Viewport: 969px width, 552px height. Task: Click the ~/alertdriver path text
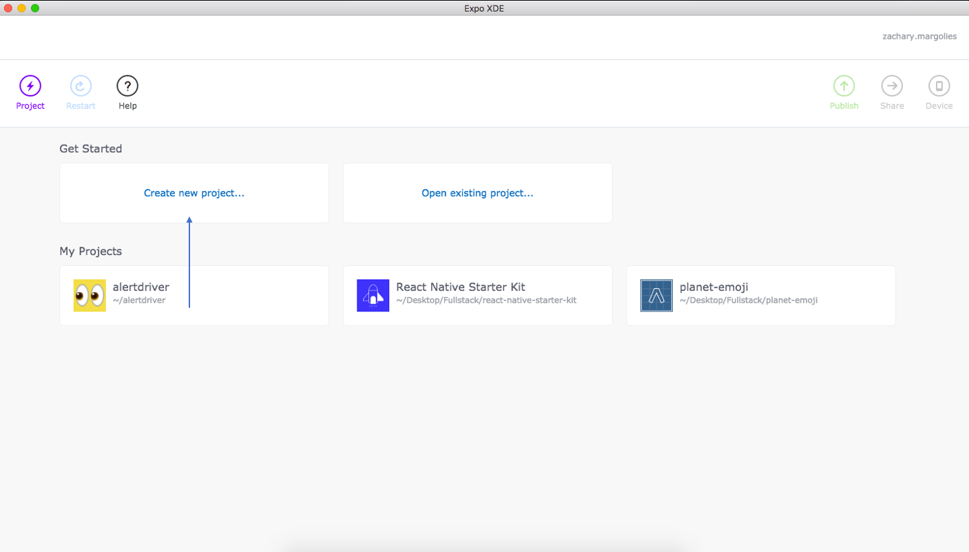(x=139, y=300)
